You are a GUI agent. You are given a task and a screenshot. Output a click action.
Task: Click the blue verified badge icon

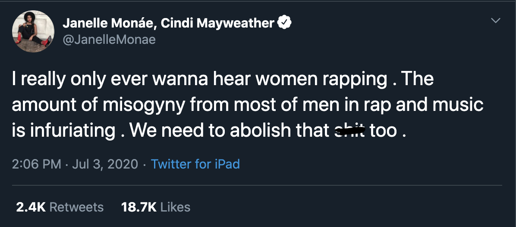click(284, 23)
